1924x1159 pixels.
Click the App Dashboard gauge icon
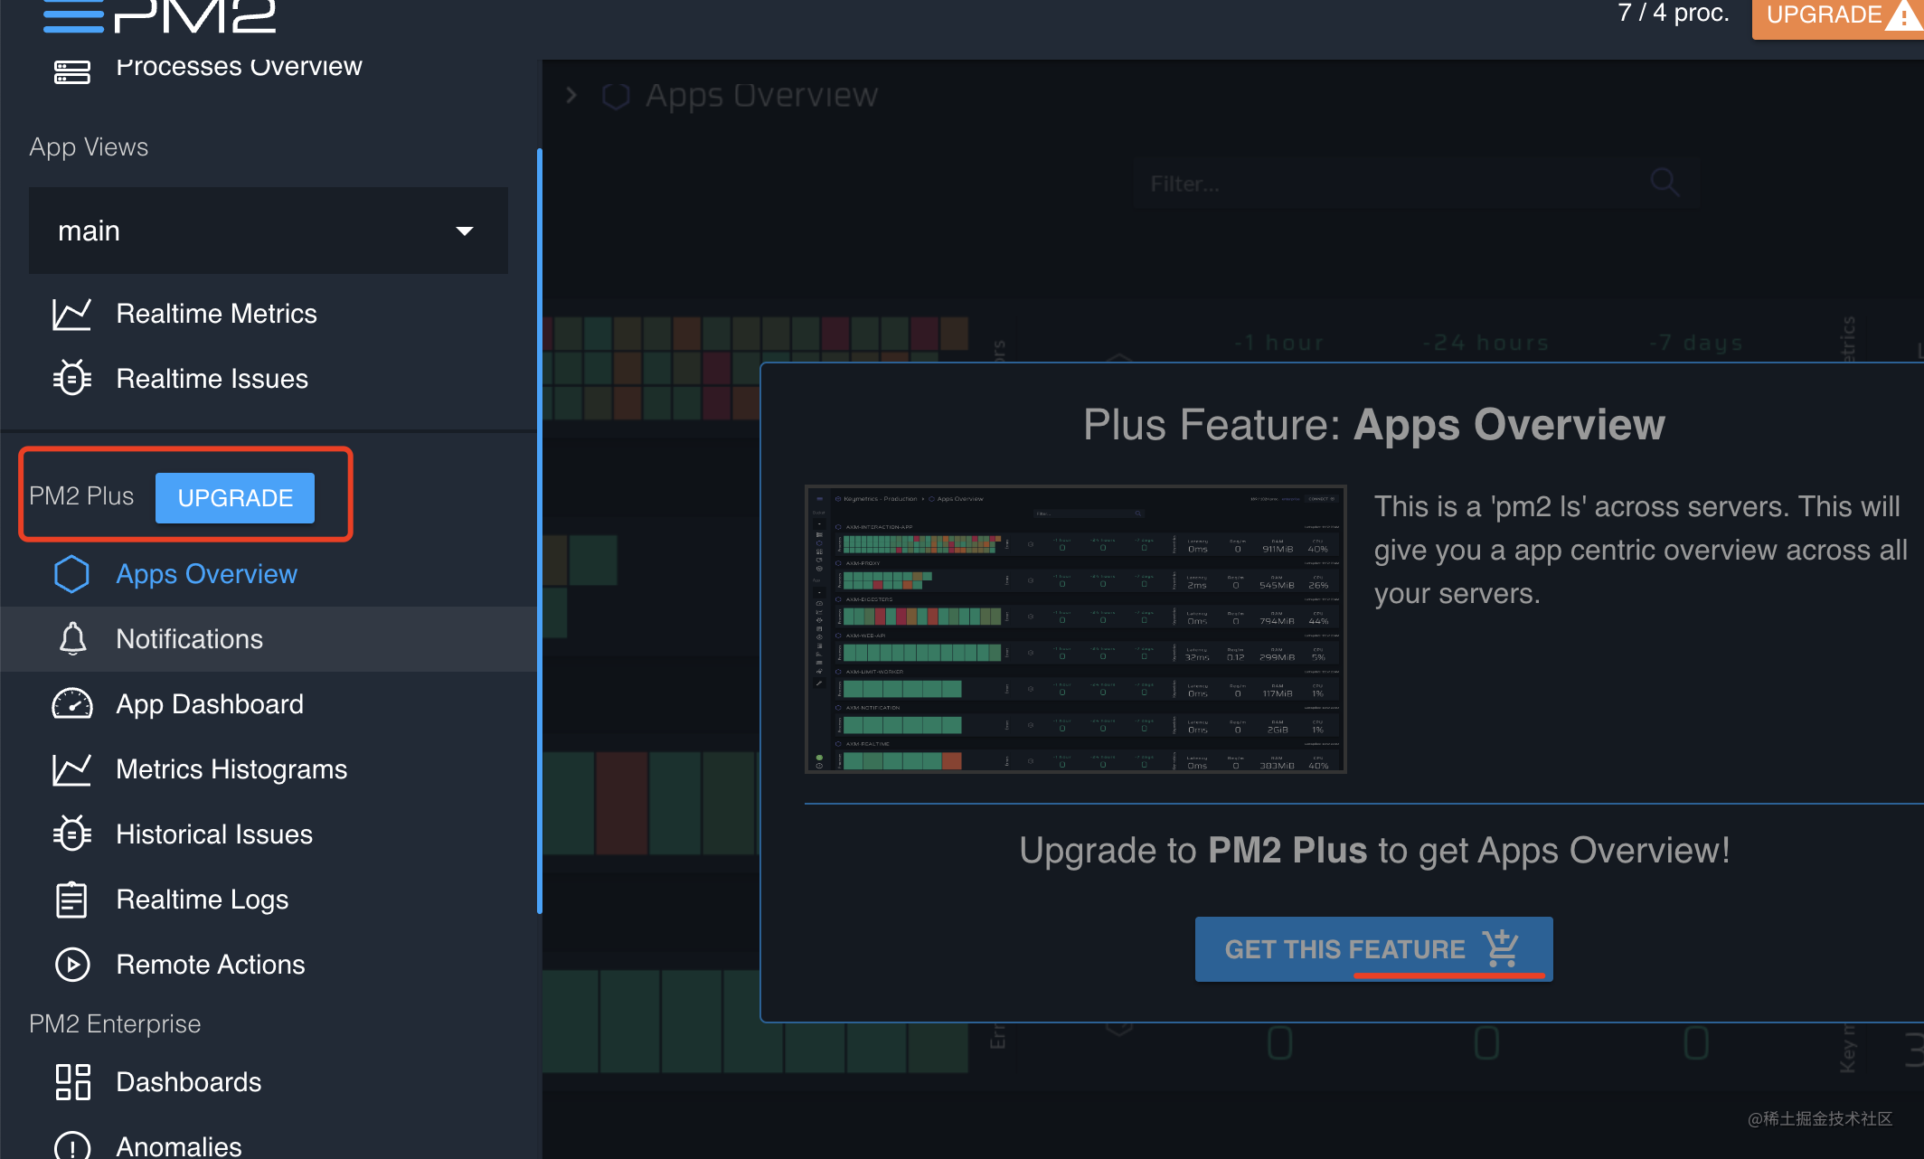(71, 704)
